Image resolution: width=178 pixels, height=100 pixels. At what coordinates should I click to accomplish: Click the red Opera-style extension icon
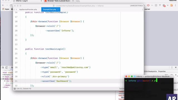point(148,5)
